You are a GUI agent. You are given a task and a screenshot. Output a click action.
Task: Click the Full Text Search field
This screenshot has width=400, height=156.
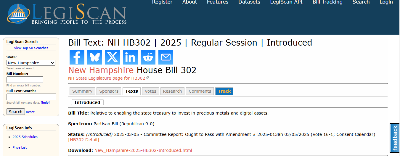pos(31,97)
